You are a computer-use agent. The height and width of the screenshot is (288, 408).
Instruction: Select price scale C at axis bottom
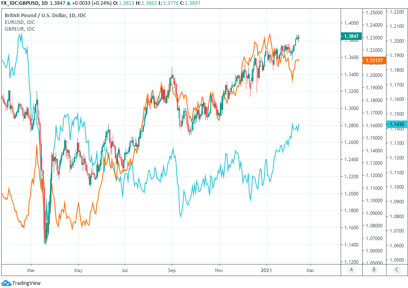(x=397, y=270)
